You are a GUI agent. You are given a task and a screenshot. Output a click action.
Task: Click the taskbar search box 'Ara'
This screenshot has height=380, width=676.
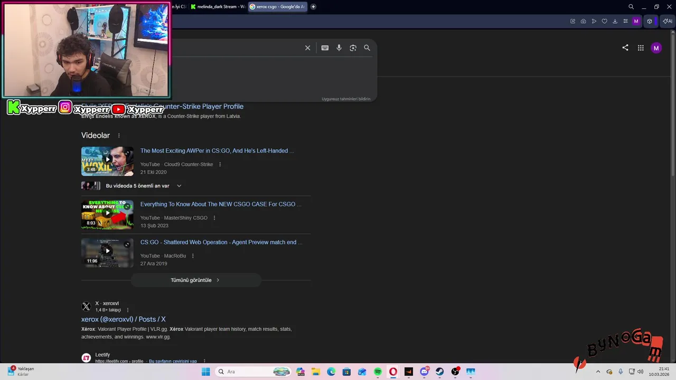coord(254,372)
